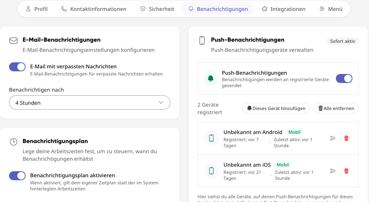369x202 pixels.
Task: Switch to Kontaktinformationen tab
Action: (94, 9)
